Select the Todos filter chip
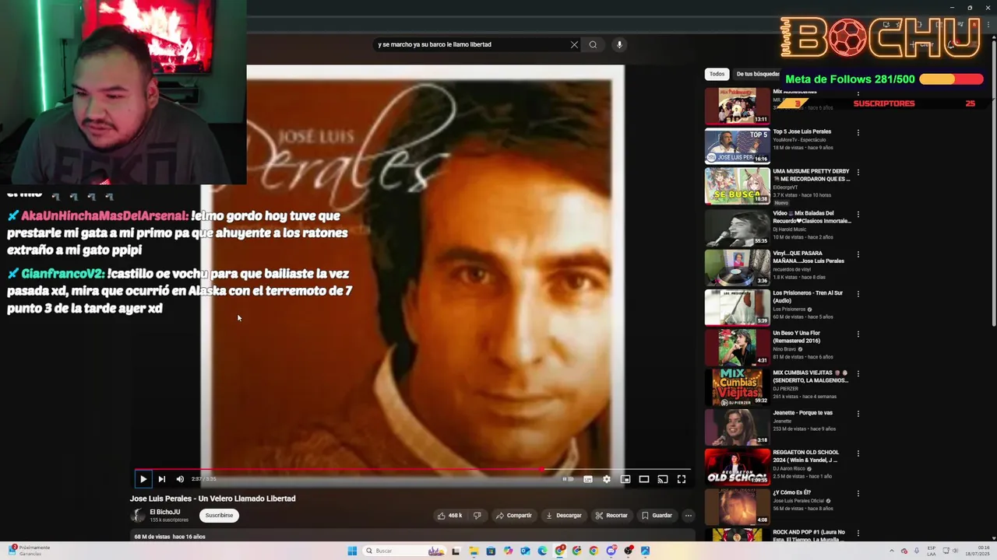This screenshot has width=997, height=560. coord(717,74)
